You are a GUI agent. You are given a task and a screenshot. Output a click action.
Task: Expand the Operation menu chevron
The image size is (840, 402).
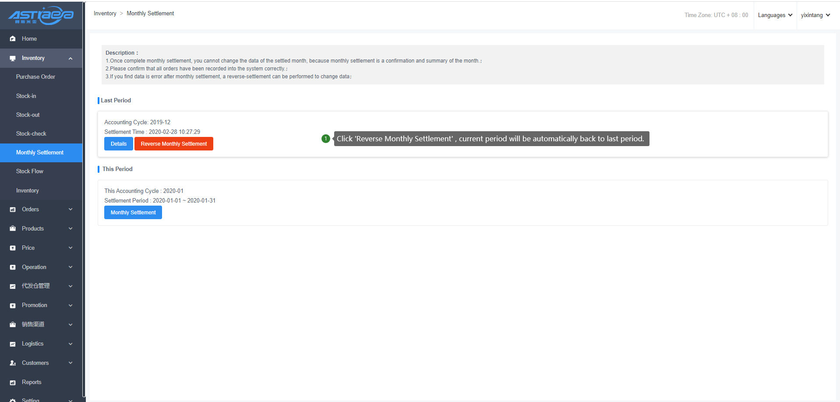pos(71,267)
